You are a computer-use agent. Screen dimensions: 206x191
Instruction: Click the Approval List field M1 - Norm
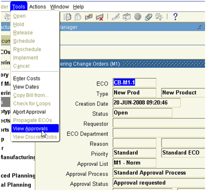134,163
